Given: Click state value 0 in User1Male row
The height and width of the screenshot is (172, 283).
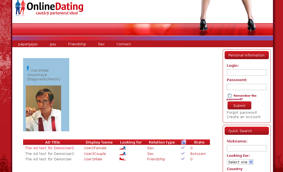Looking at the screenshot, I should point(191,159).
